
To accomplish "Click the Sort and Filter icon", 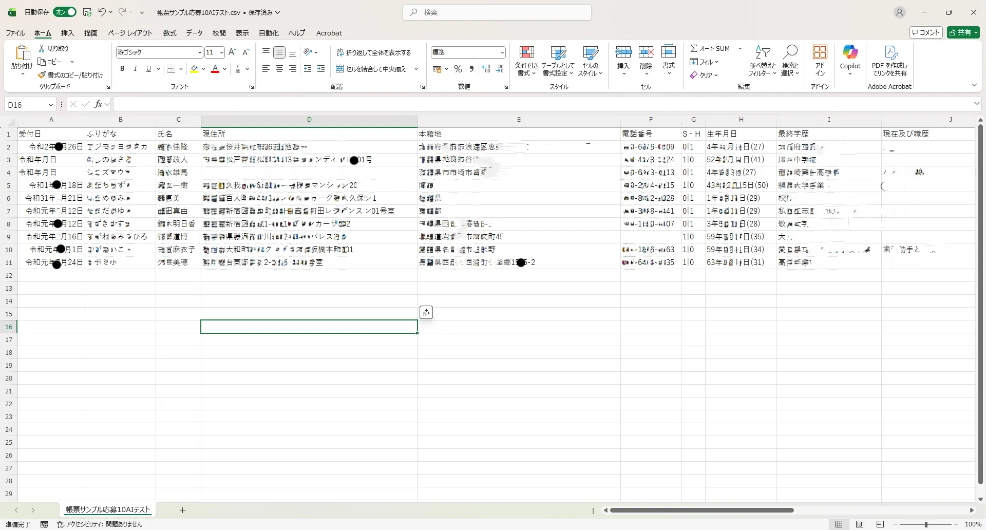I will tap(763, 52).
